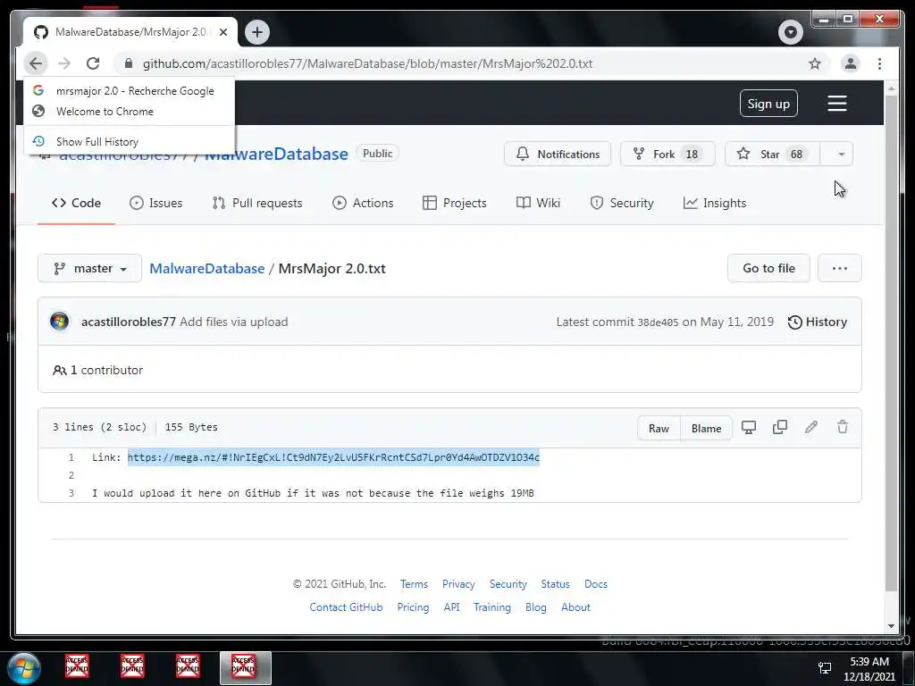
Task: Go to the Projects tab
Action: click(x=455, y=203)
